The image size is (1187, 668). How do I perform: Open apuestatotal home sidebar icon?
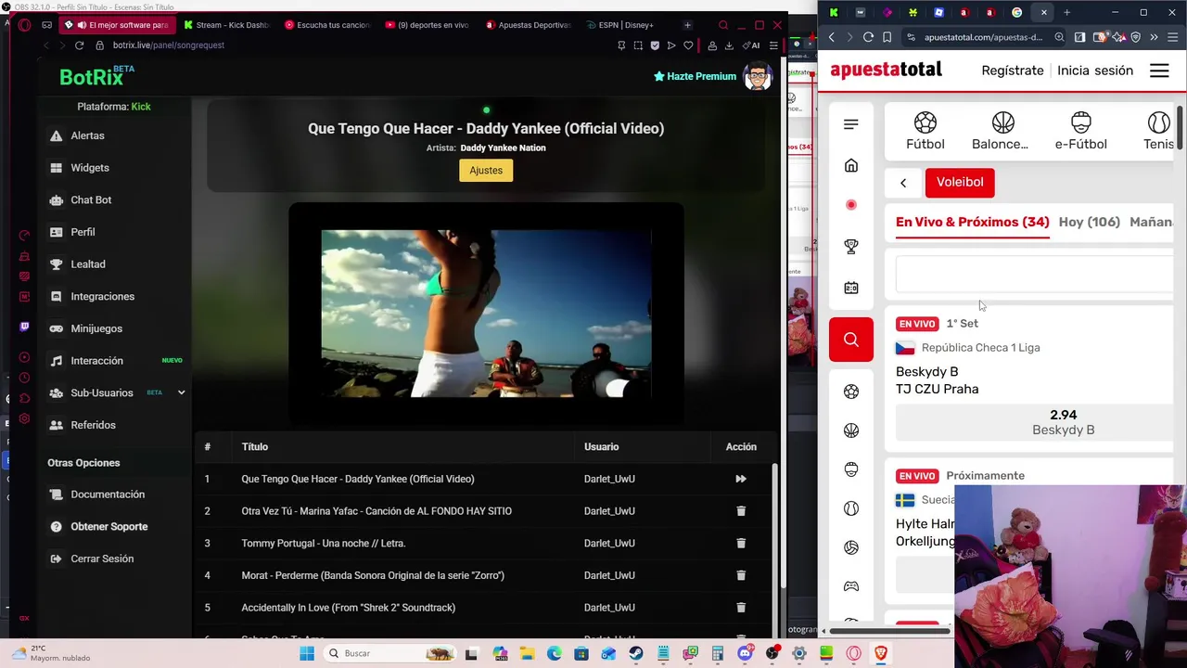pos(851,166)
